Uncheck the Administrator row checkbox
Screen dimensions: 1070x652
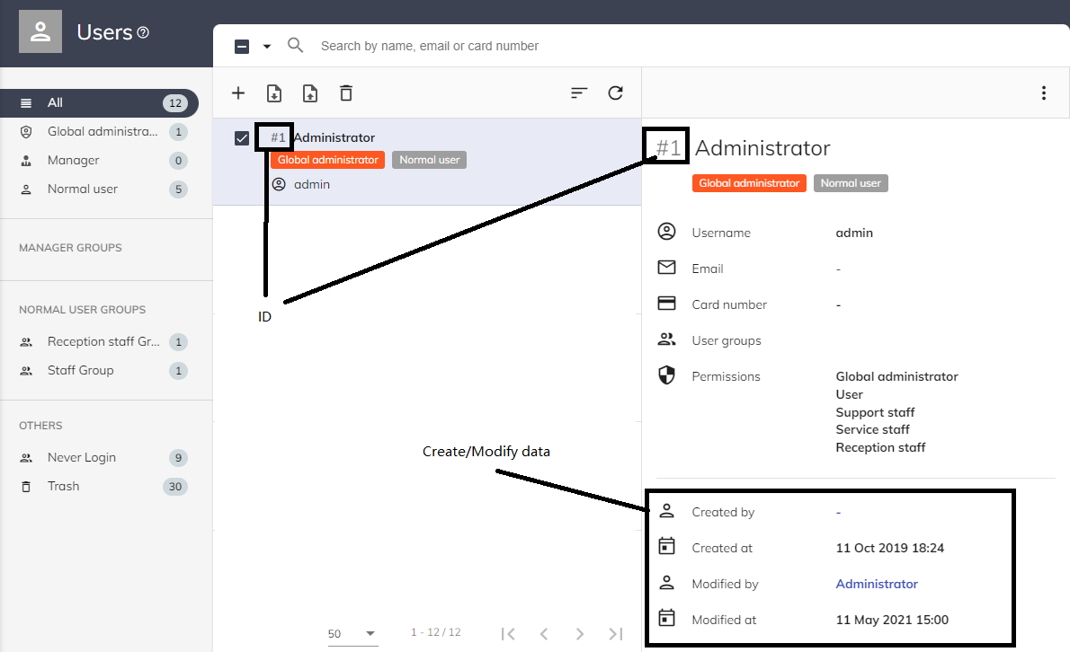pos(242,138)
